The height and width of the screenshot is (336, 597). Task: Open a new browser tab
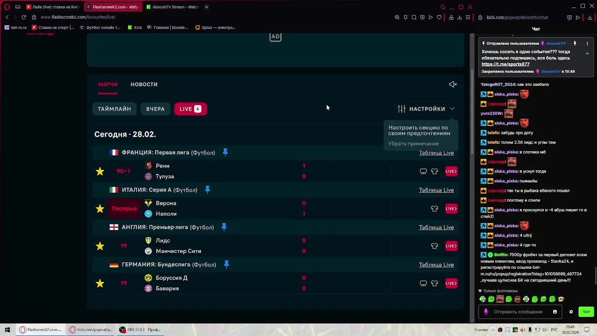coord(207,7)
